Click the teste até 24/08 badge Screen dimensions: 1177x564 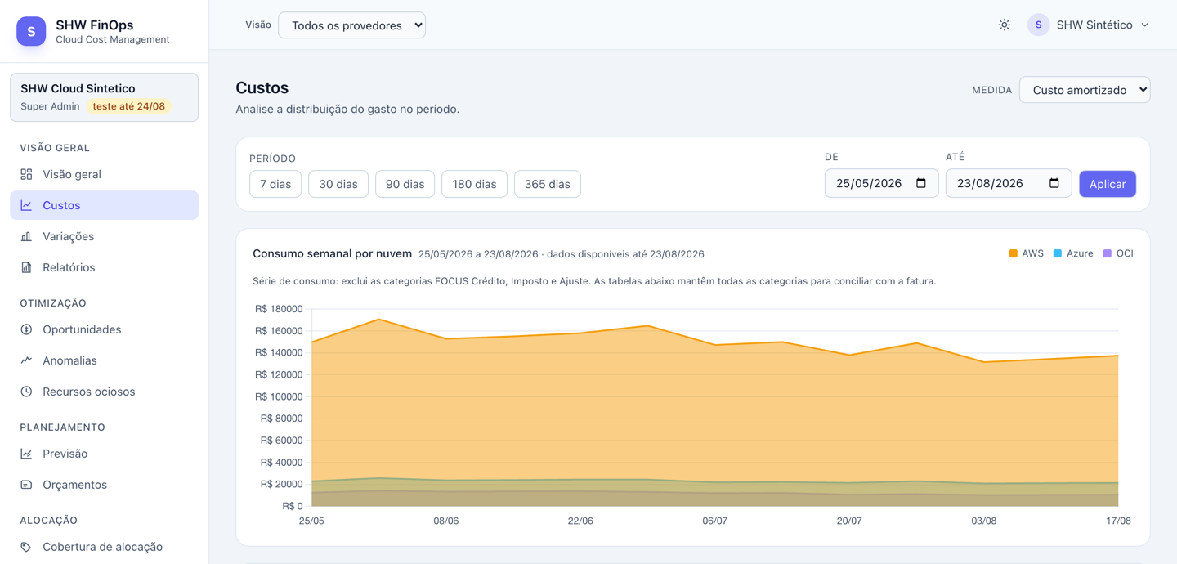(129, 106)
